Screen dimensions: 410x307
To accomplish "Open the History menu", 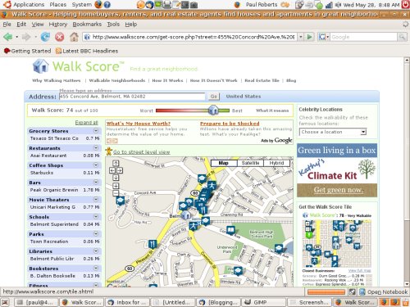I will pyautogui.click(x=58, y=25).
